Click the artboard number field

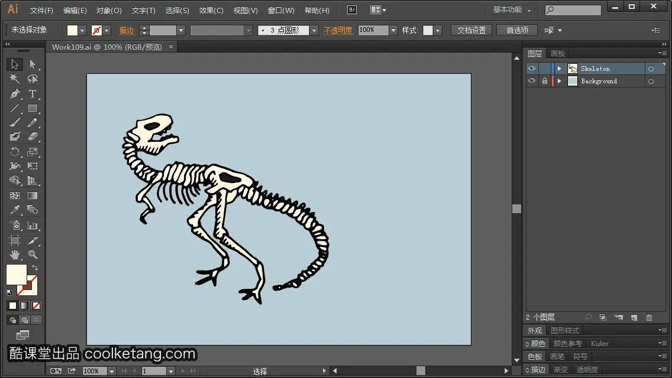tap(154, 371)
